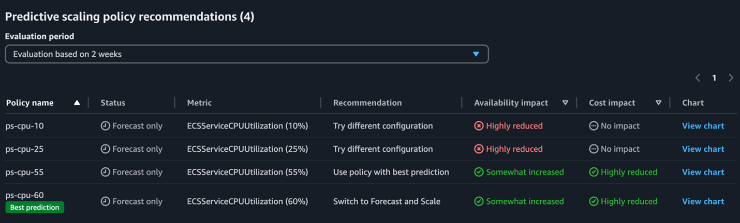The image size is (740, 223).
Task: Click the clock status icon for ps-cpu-60
Action: point(105,202)
